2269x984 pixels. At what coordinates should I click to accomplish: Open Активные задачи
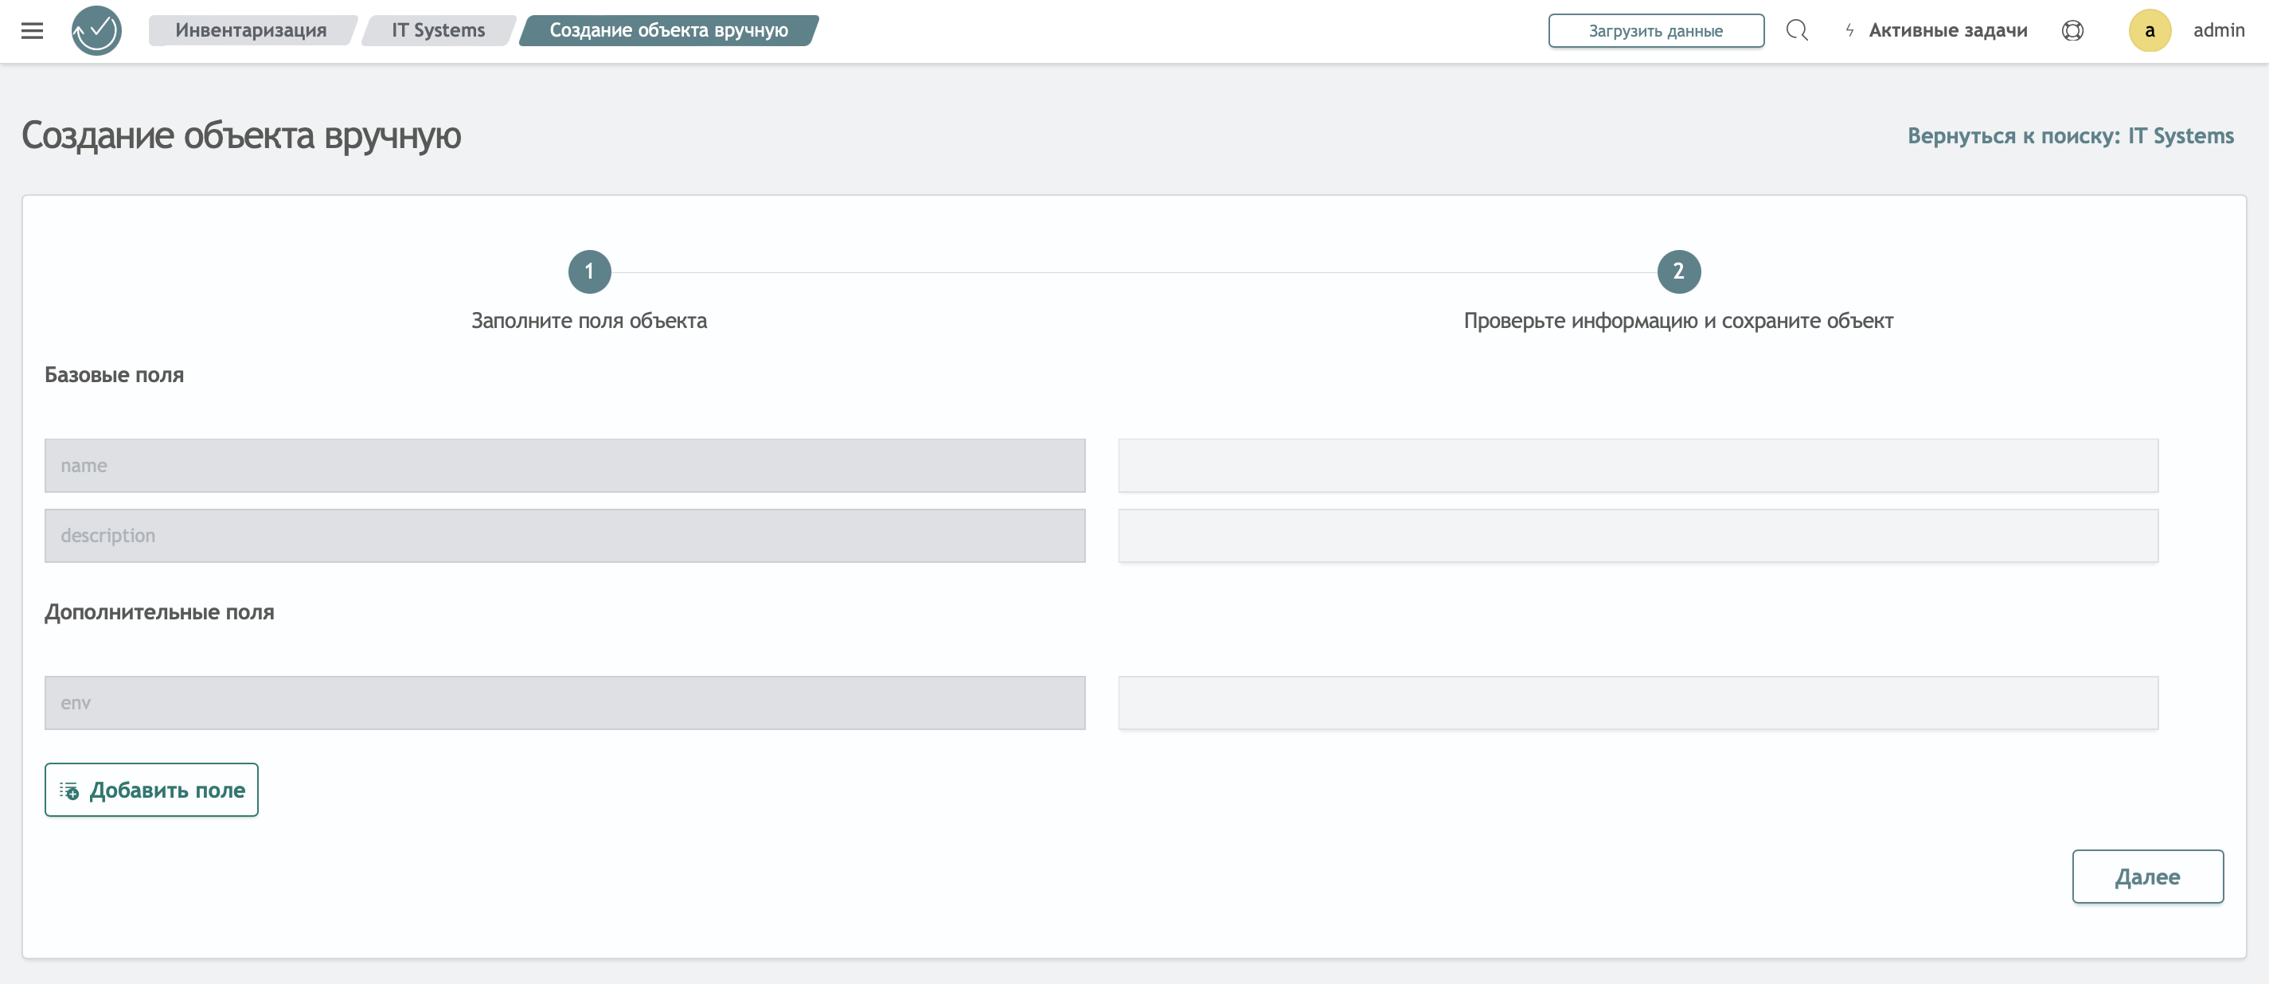coord(1947,31)
